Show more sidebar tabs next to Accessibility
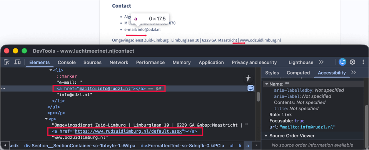369x150 pixels. [x=354, y=73]
